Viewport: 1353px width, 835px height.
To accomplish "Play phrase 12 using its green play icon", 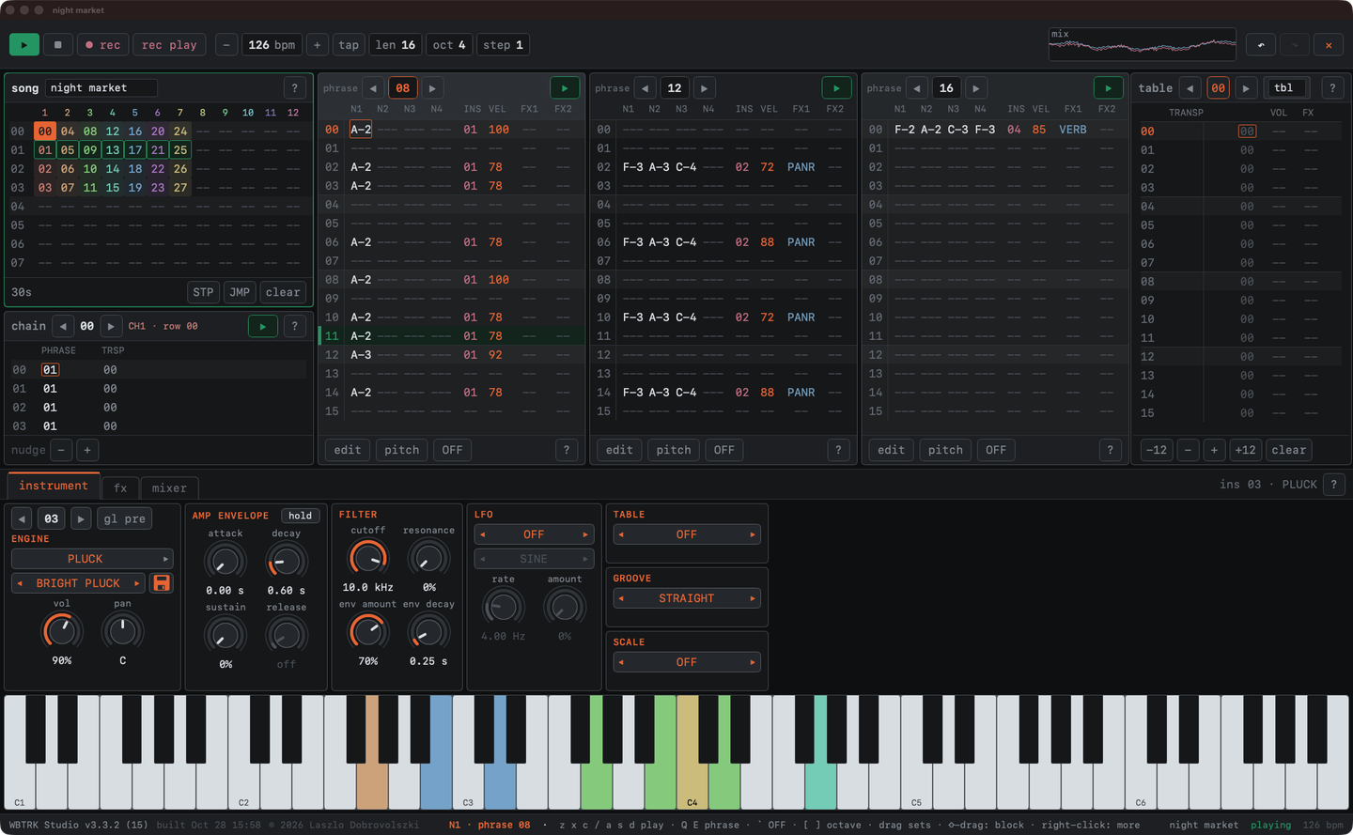I will [x=836, y=88].
